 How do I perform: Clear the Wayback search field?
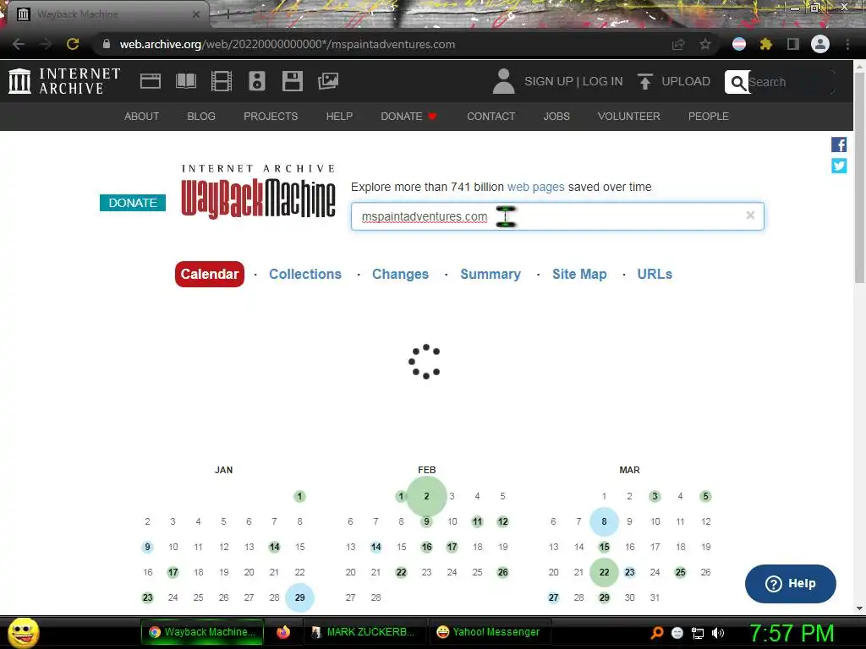point(750,215)
